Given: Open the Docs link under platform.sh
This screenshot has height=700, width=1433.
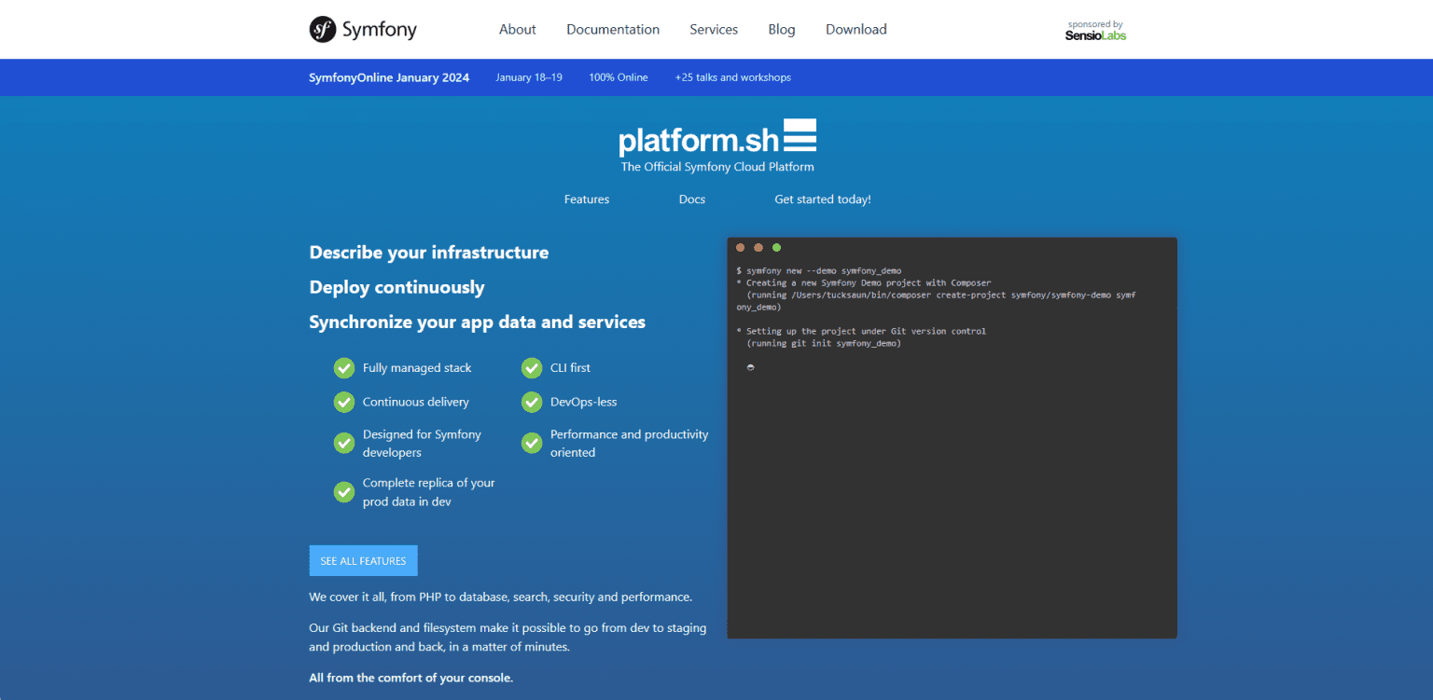Looking at the screenshot, I should pyautogui.click(x=691, y=199).
